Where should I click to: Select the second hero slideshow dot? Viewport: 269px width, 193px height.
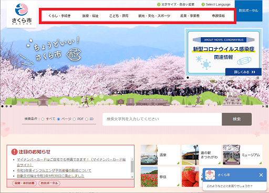[x=6, y=106]
